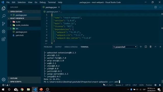
Task: Change line endings via CRLF item
Action: pos(135,85)
